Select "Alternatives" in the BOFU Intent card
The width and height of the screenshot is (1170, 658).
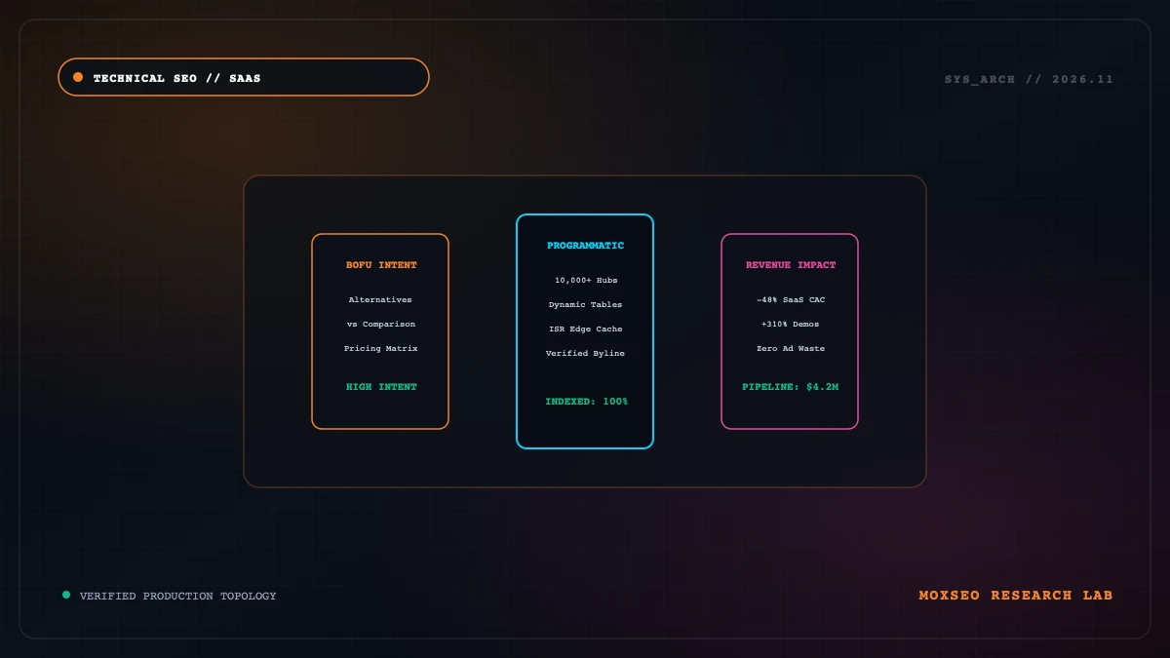click(x=380, y=299)
